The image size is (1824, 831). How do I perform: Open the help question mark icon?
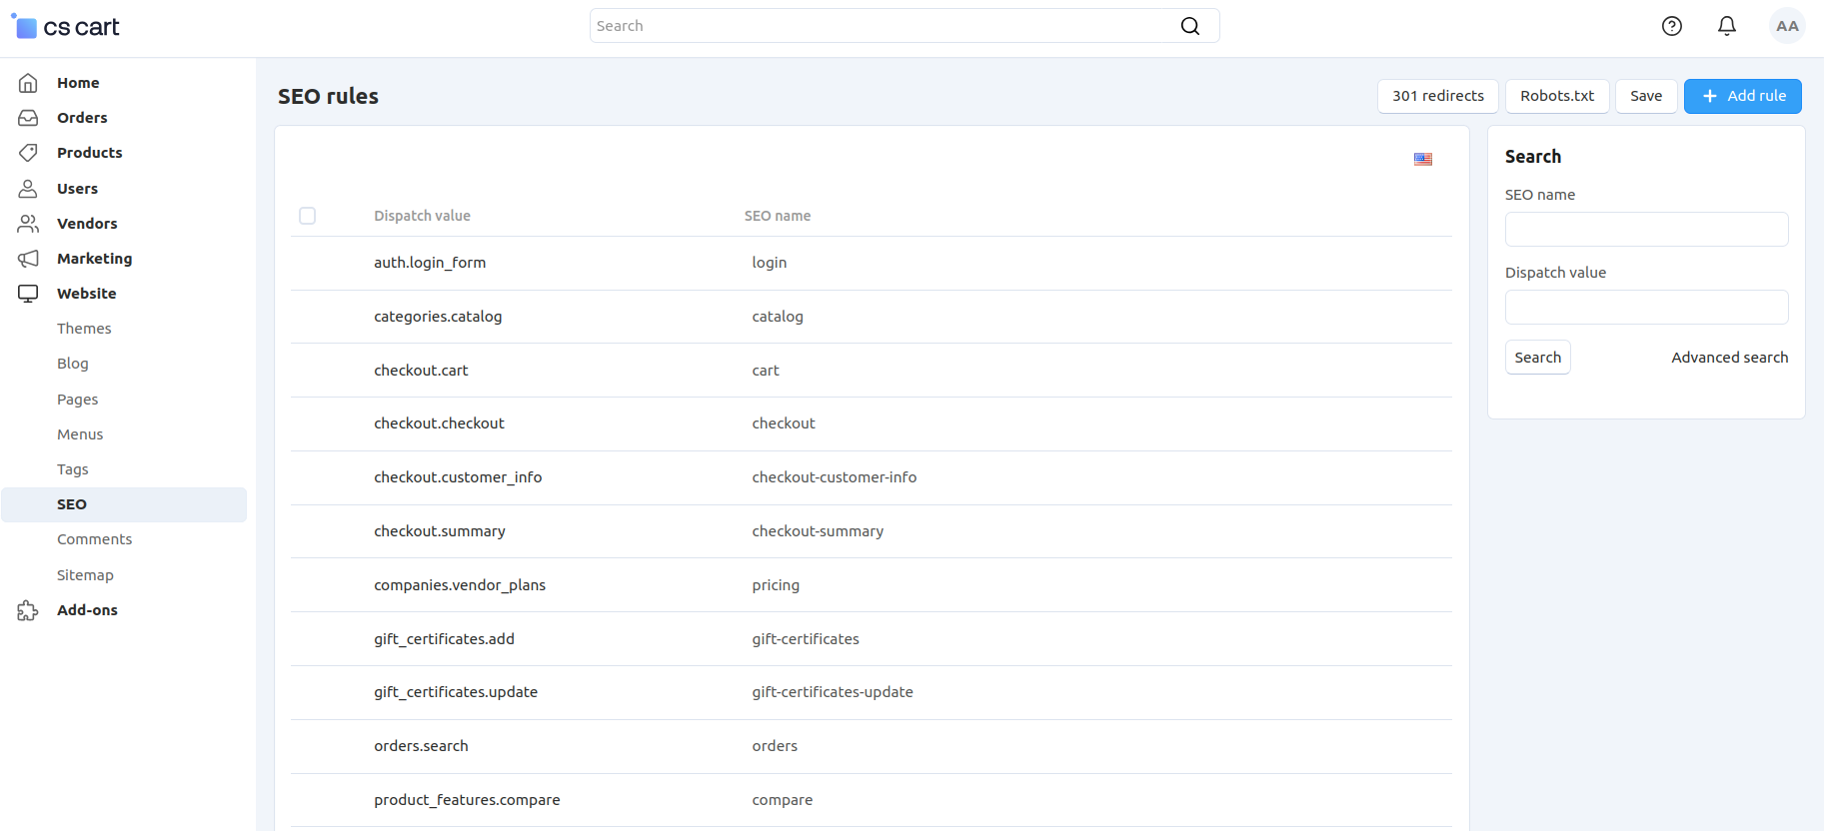click(1672, 26)
